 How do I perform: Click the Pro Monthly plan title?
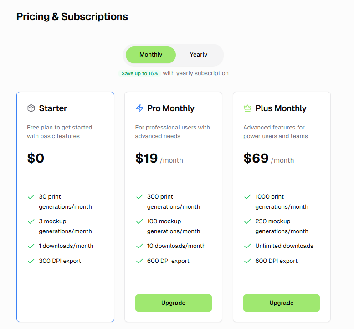coord(171,108)
